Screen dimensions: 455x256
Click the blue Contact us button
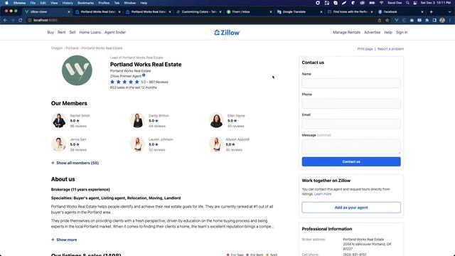(x=351, y=161)
